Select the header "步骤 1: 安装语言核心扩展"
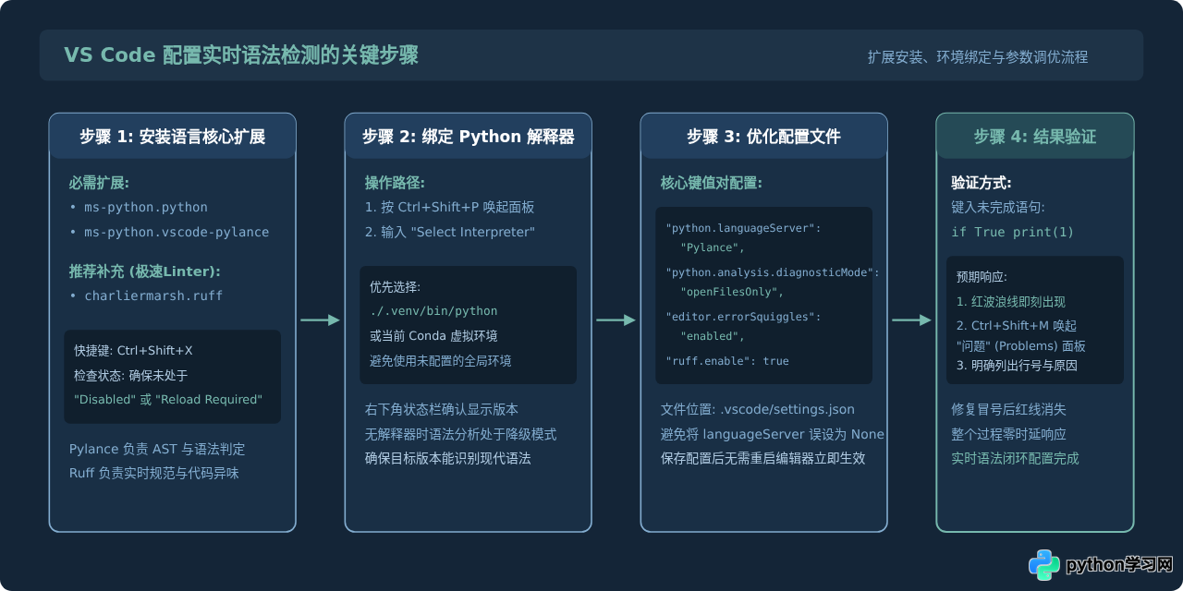 (x=173, y=137)
